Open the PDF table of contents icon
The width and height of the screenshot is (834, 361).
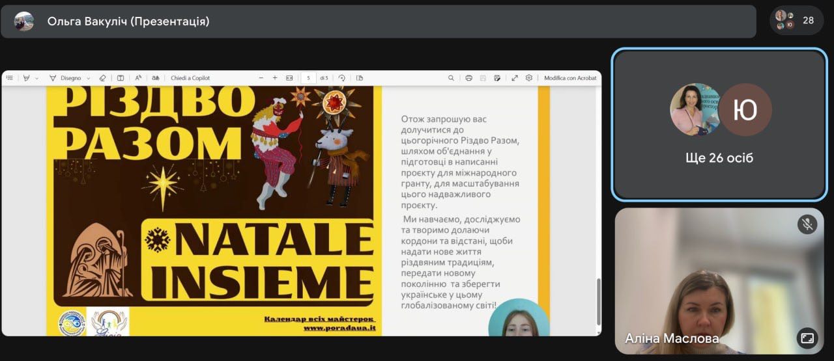click(10, 78)
